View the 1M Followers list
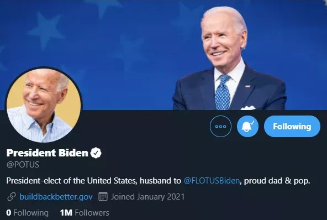Screen dimensions: 327x220 click(85, 213)
